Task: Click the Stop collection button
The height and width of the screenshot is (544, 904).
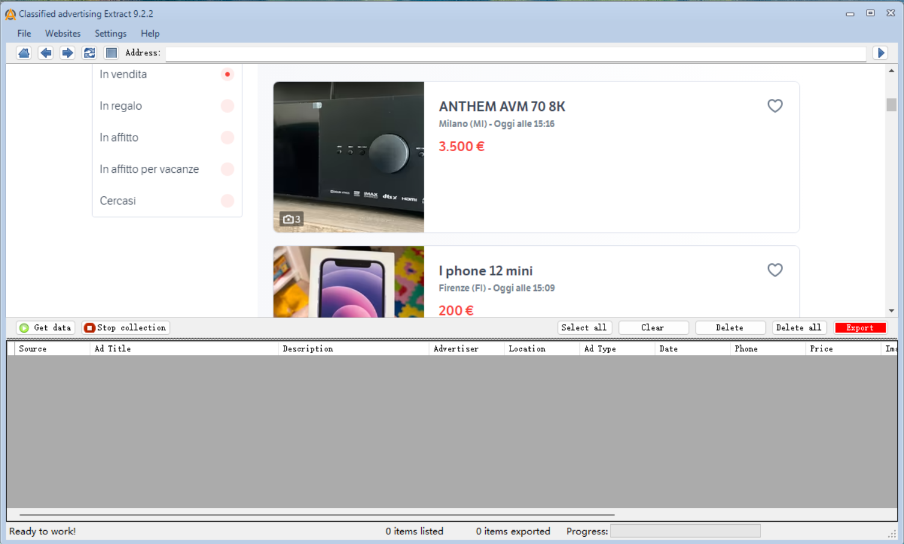Action: point(125,328)
